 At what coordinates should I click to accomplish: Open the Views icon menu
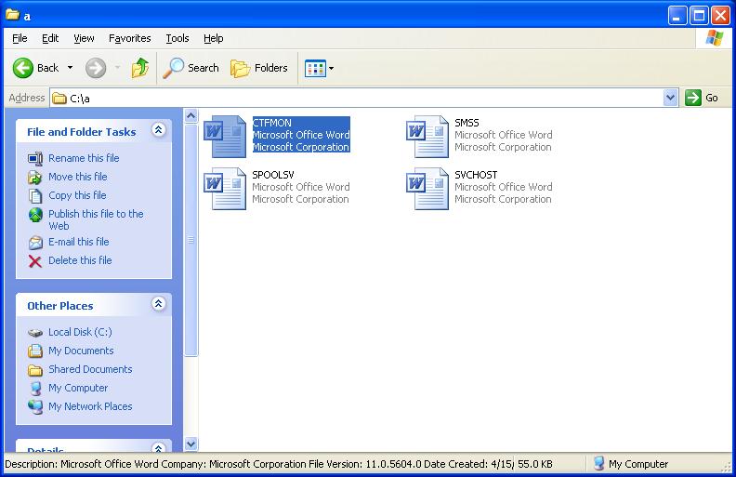[315, 69]
